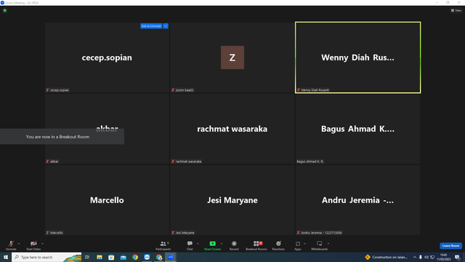The image size is (465, 262).
Task: Click the volume icon in system tray
Action: (x=426, y=257)
